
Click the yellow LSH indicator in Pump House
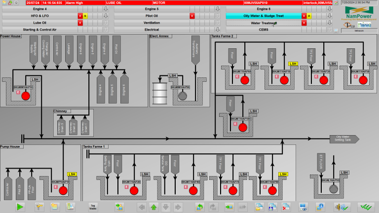click(72, 174)
